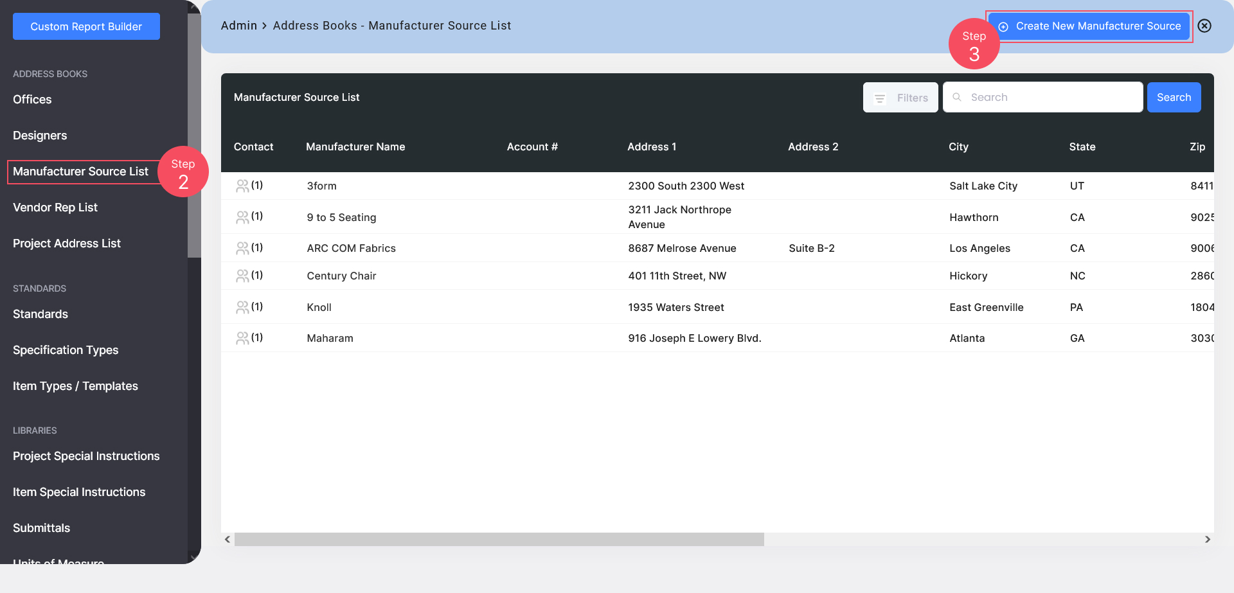Screen dimensions: 1234x593
Task: Click Contact column header
Action: [253, 146]
